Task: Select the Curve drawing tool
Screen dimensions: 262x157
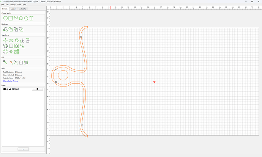Action: pos(21,18)
